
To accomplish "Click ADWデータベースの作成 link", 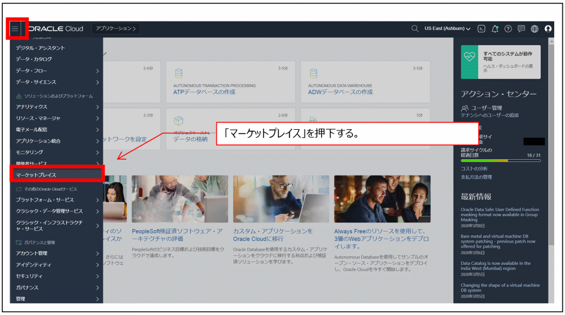I will tap(340, 92).
